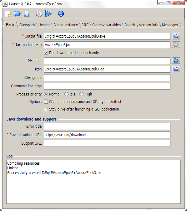Browse for Manifest file
The image size is (187, 211).
click(x=176, y=60)
